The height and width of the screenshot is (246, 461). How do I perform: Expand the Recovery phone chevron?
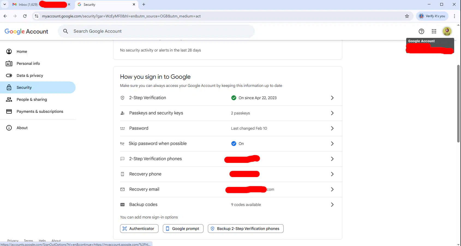coord(332,174)
